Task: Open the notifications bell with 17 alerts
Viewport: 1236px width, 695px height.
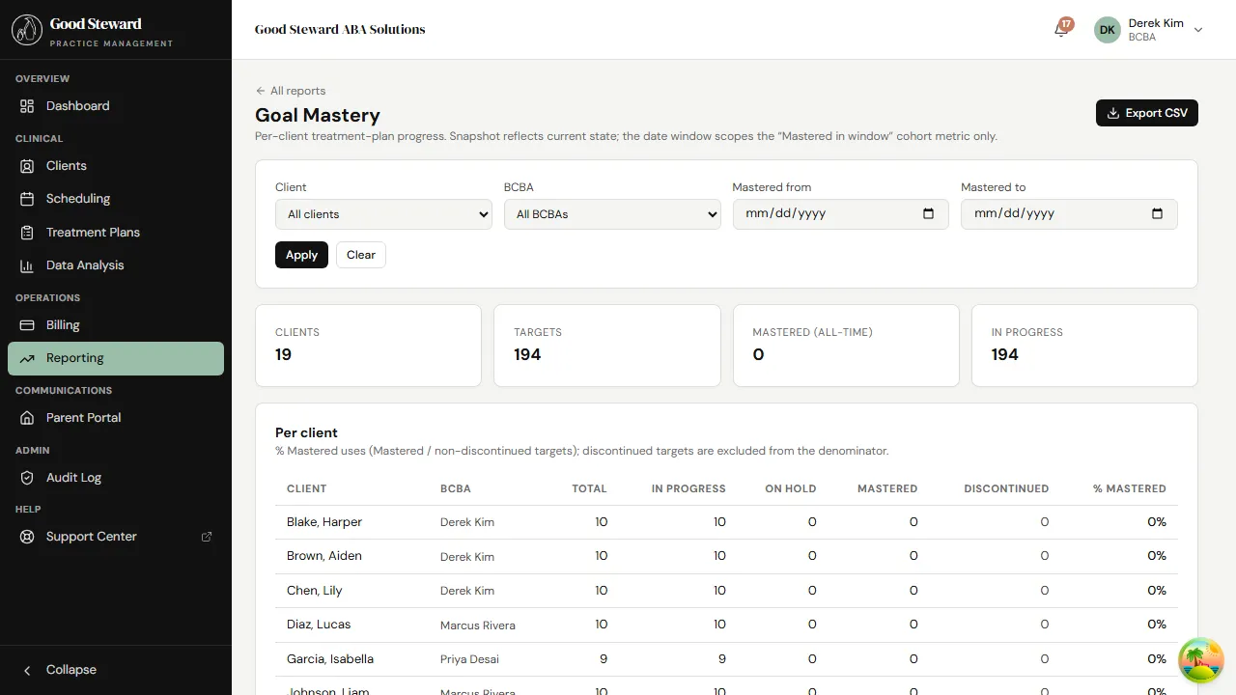Action: tap(1059, 30)
